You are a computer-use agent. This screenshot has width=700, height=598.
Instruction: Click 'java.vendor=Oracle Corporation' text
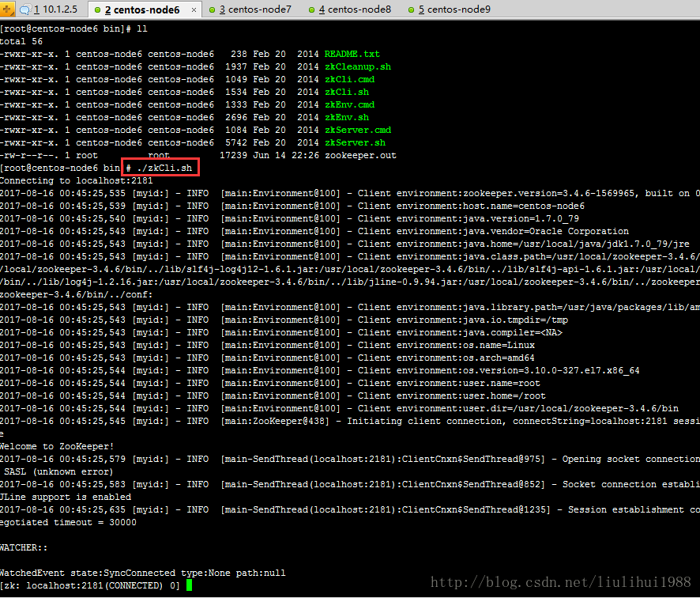545,232
